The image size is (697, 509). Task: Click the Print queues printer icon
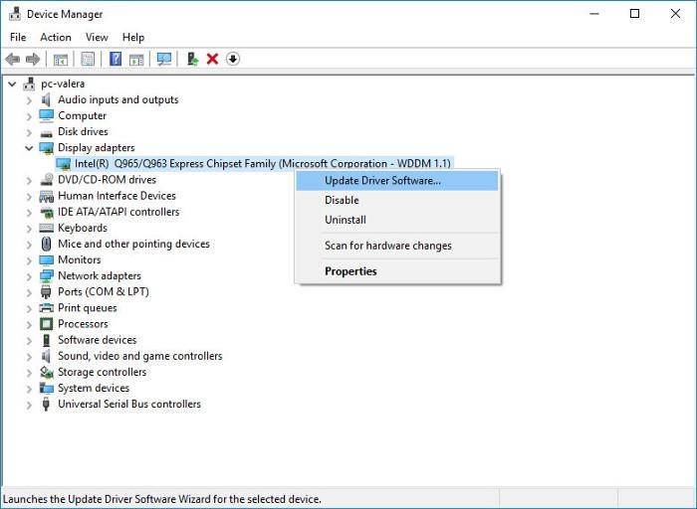point(47,307)
